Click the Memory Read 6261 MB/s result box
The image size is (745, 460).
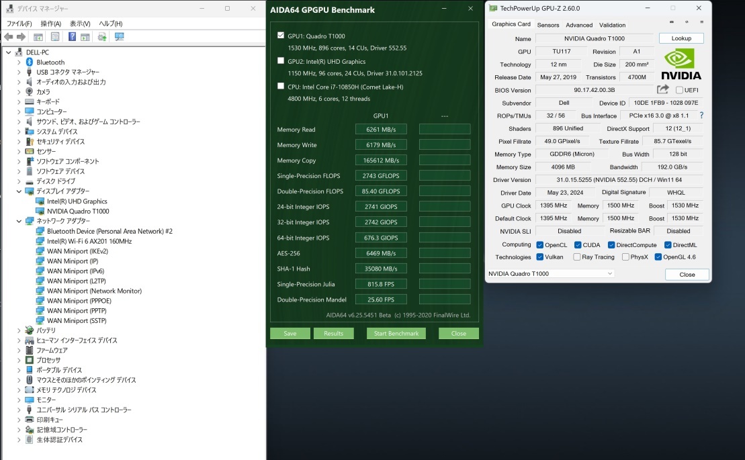pos(381,129)
